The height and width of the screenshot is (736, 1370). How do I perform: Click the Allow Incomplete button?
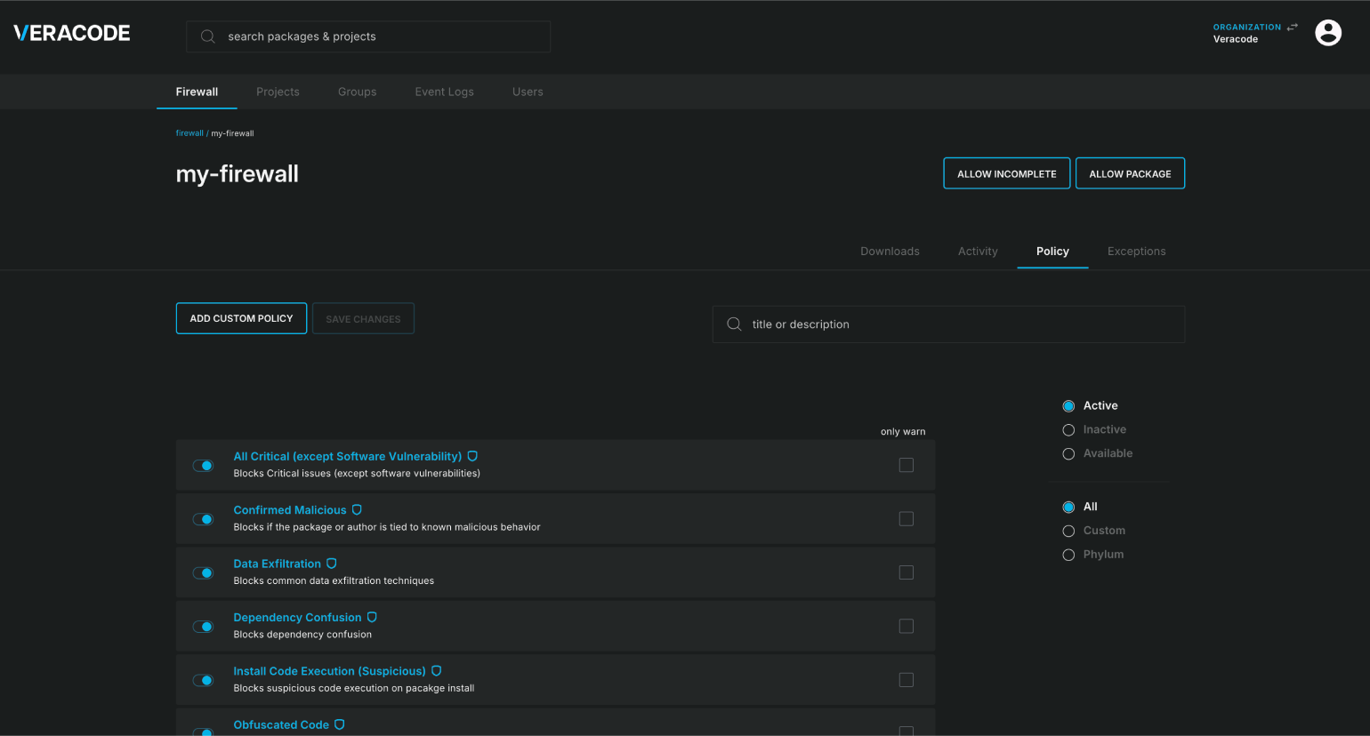pyautogui.click(x=1007, y=173)
